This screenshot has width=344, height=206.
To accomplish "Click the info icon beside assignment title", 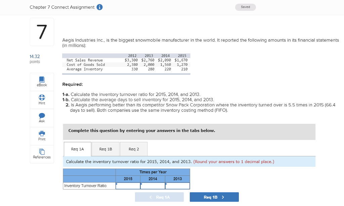I will [x=99, y=7].
